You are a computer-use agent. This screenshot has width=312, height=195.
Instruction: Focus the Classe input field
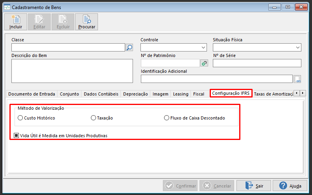click(68, 48)
